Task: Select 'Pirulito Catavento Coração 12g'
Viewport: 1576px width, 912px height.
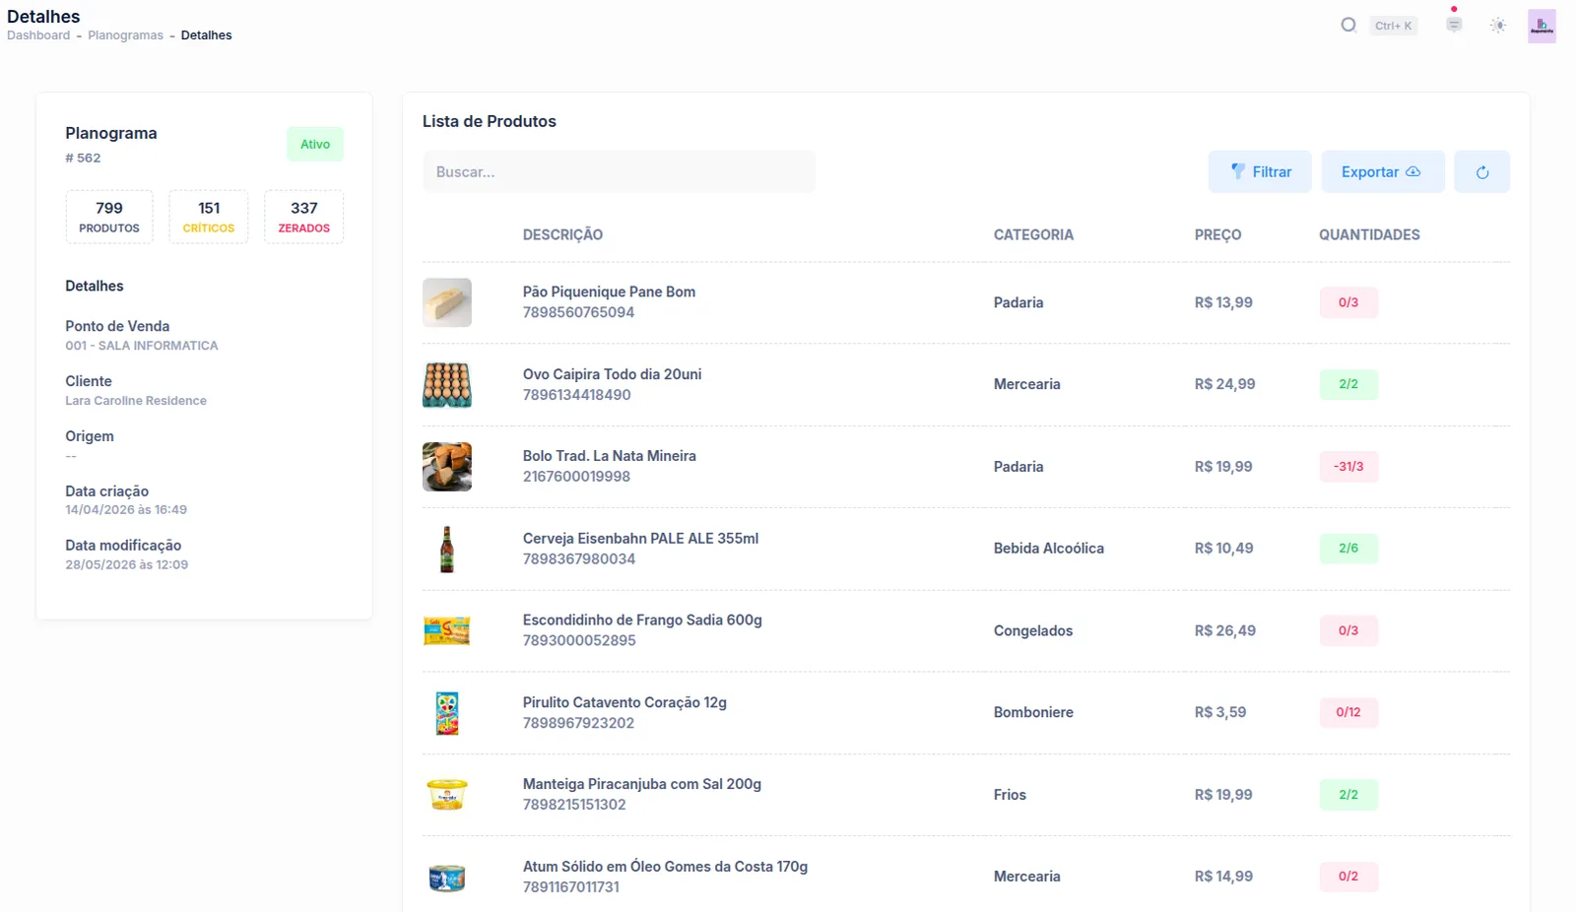Action: point(624,702)
